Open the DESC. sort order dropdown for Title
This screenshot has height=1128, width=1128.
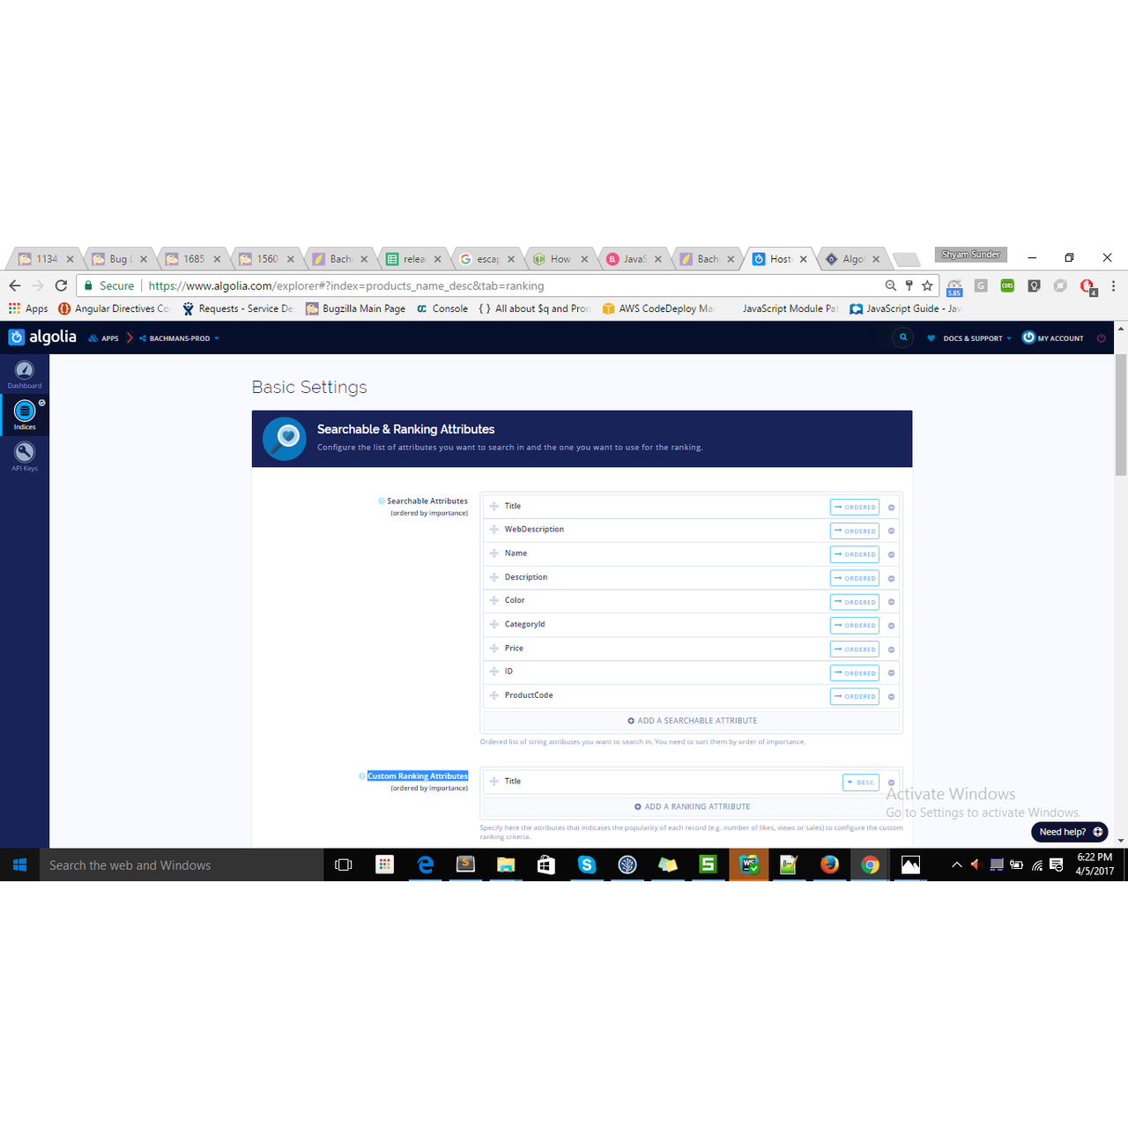point(860,782)
